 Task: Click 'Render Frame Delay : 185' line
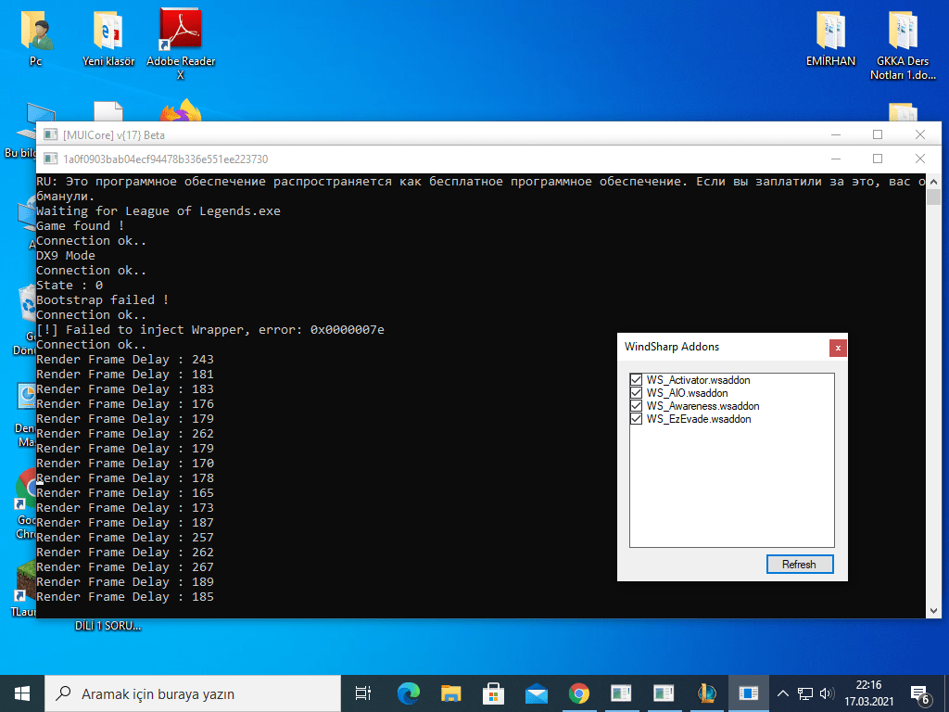[125, 597]
